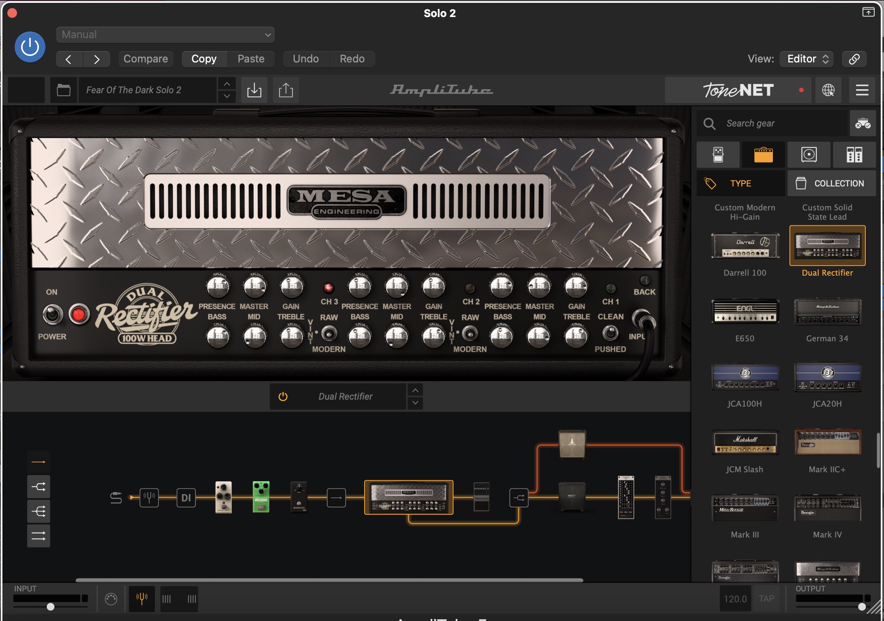884x621 pixels.
Task: Select the rack effects category icon
Action: (854, 155)
